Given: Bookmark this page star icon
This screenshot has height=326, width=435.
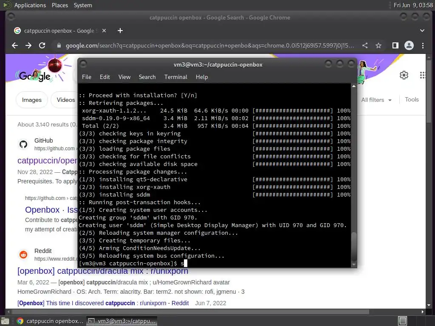Looking at the screenshot, I should click(x=379, y=45).
